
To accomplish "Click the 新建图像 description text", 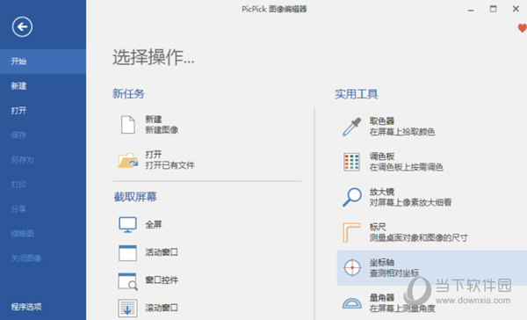I will point(162,130).
